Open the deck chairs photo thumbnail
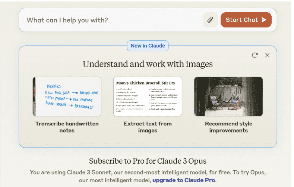This screenshot has height=187, width=294. [x=228, y=96]
